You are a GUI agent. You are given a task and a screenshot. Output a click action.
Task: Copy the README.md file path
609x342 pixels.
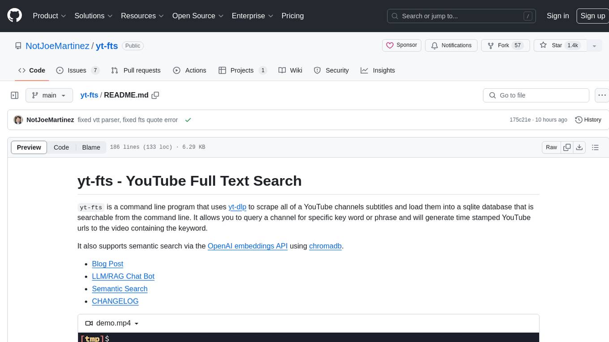click(x=155, y=95)
